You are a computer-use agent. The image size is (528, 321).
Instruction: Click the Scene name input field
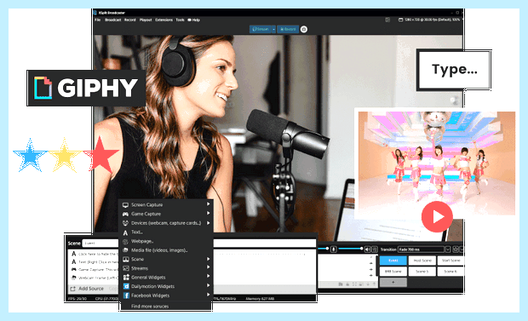point(199,243)
